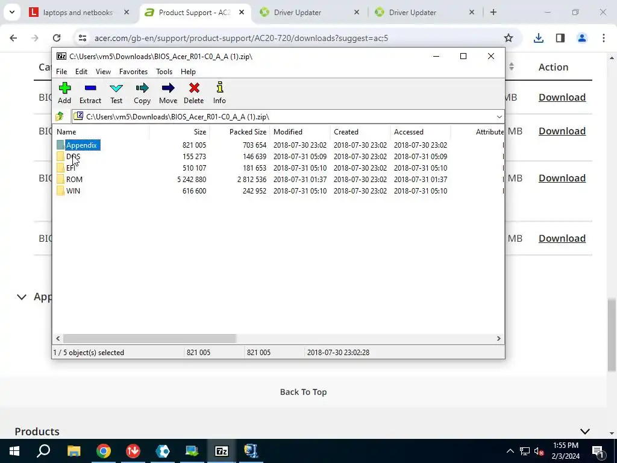
Task: Select the Move toolbar icon
Action: (x=168, y=93)
